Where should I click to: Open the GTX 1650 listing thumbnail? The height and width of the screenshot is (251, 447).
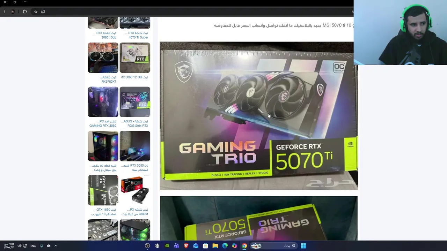[103, 190]
